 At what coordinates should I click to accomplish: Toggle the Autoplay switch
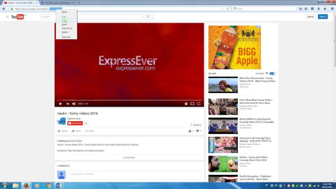273,73
